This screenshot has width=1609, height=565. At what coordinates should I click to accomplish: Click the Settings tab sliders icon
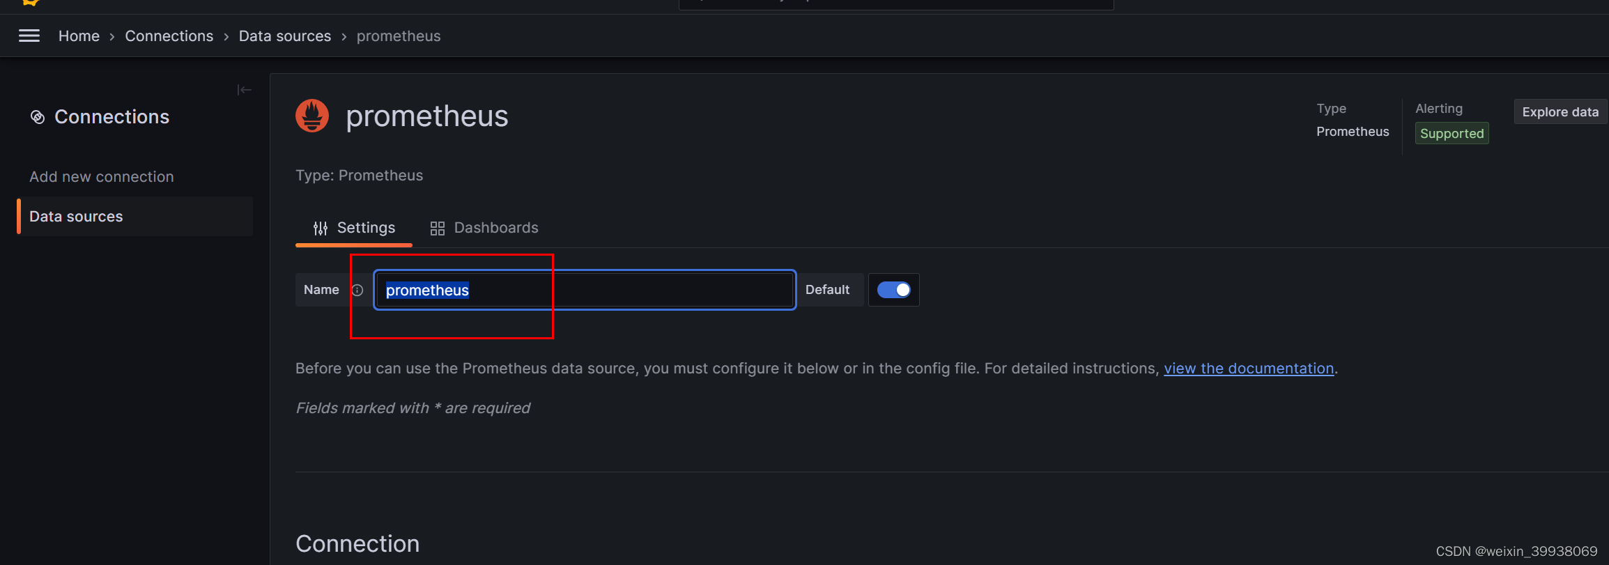[321, 229]
